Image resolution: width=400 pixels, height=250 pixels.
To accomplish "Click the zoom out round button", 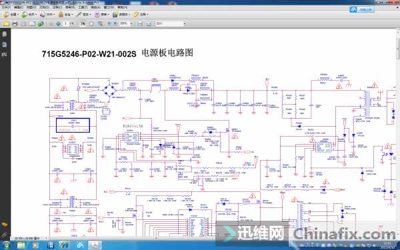I will (x=109, y=24).
